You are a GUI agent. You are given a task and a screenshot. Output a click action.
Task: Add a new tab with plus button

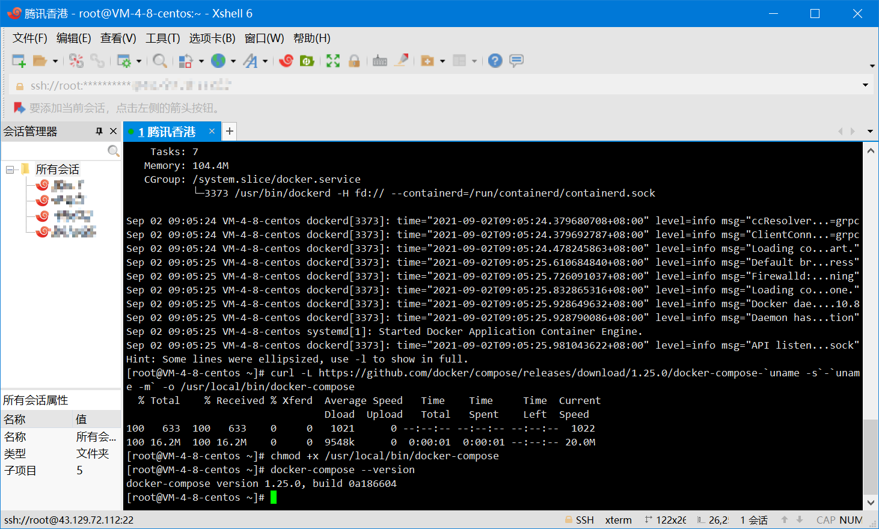[x=229, y=131]
